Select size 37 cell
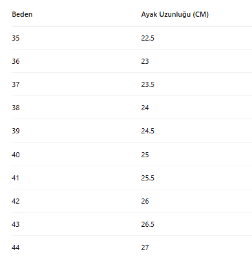This screenshot has height=261, width=252. (16, 84)
